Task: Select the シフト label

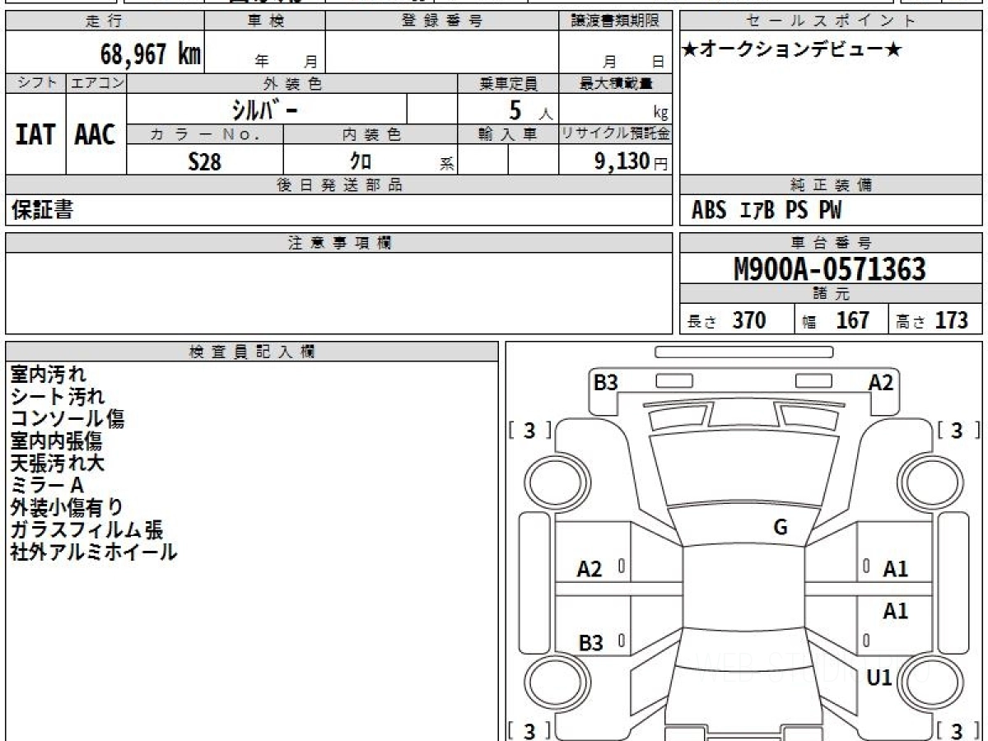Action: [x=35, y=83]
